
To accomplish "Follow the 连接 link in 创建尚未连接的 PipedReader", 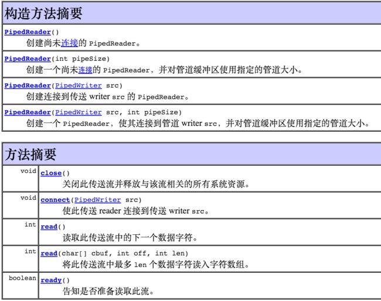I will 69,43.
